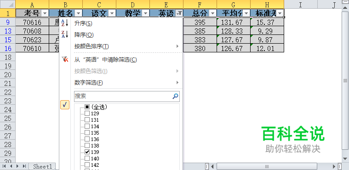The height and width of the screenshot is (170, 349).
Task: Check the 142 filter value
Action: tap(87, 165)
